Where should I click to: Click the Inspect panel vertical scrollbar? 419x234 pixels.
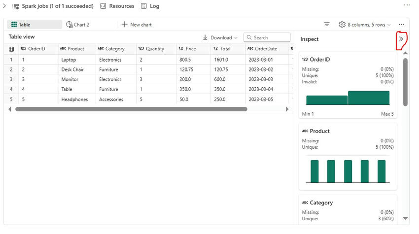405,81
